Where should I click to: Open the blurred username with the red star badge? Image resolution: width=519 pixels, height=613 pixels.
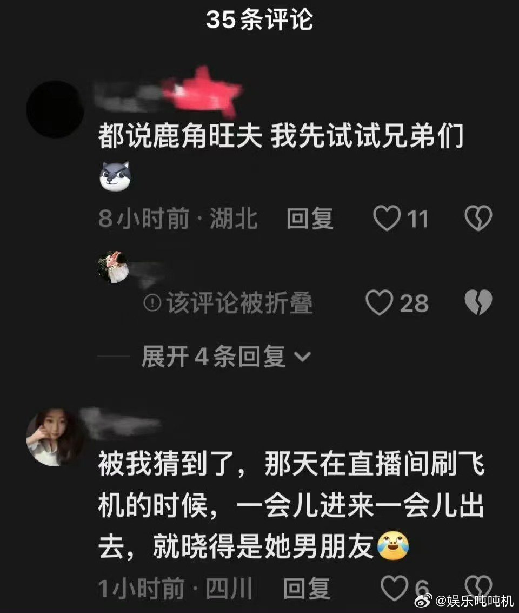169,93
